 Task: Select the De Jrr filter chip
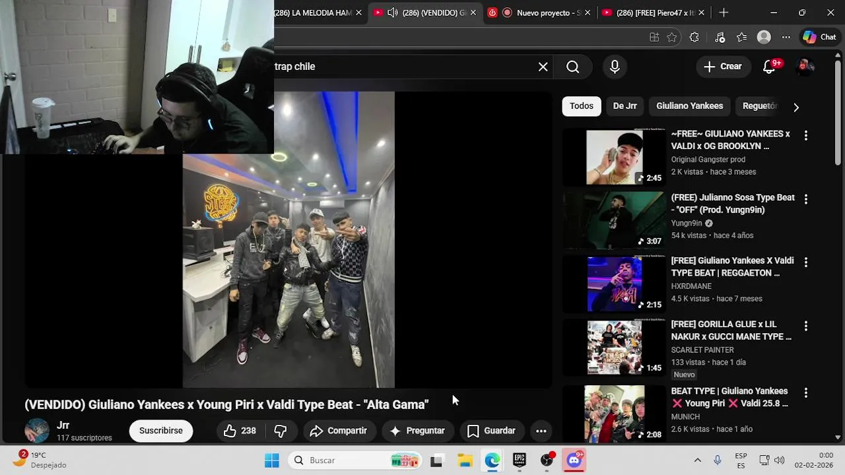coord(625,106)
